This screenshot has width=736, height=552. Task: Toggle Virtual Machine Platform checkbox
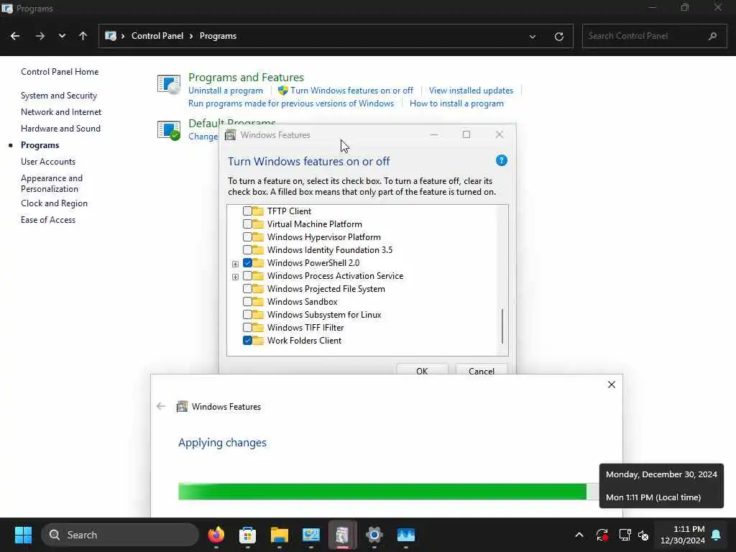247,224
